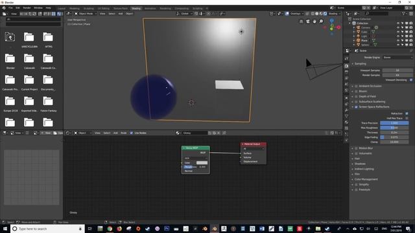Open the Edit menu
The height and width of the screenshot is (233, 415).
[18, 8]
